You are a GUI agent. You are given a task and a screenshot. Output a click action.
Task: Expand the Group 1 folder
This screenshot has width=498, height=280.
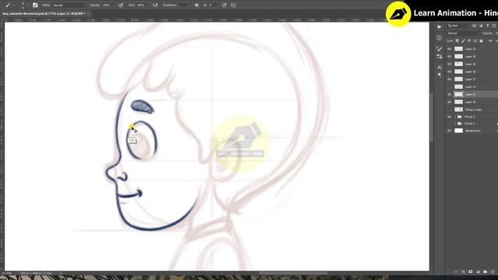(x=455, y=124)
